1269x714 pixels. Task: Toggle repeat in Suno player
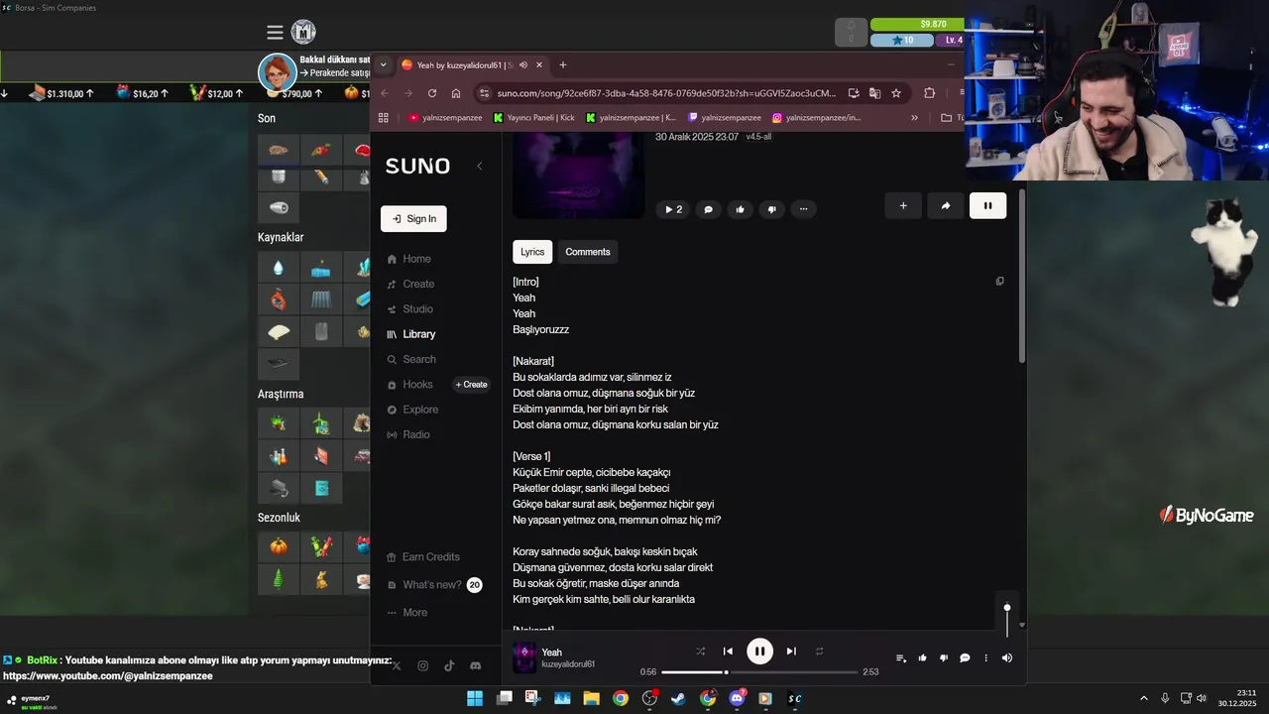[x=820, y=652]
